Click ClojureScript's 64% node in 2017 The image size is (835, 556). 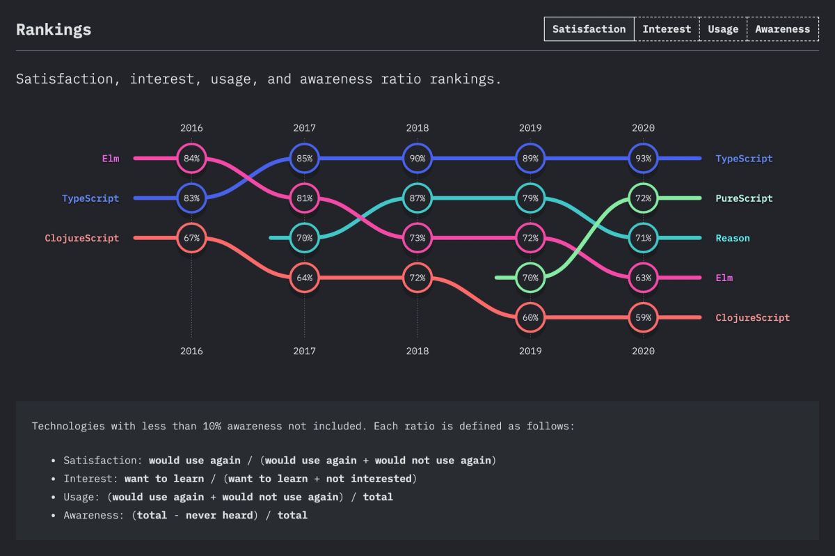pos(304,278)
